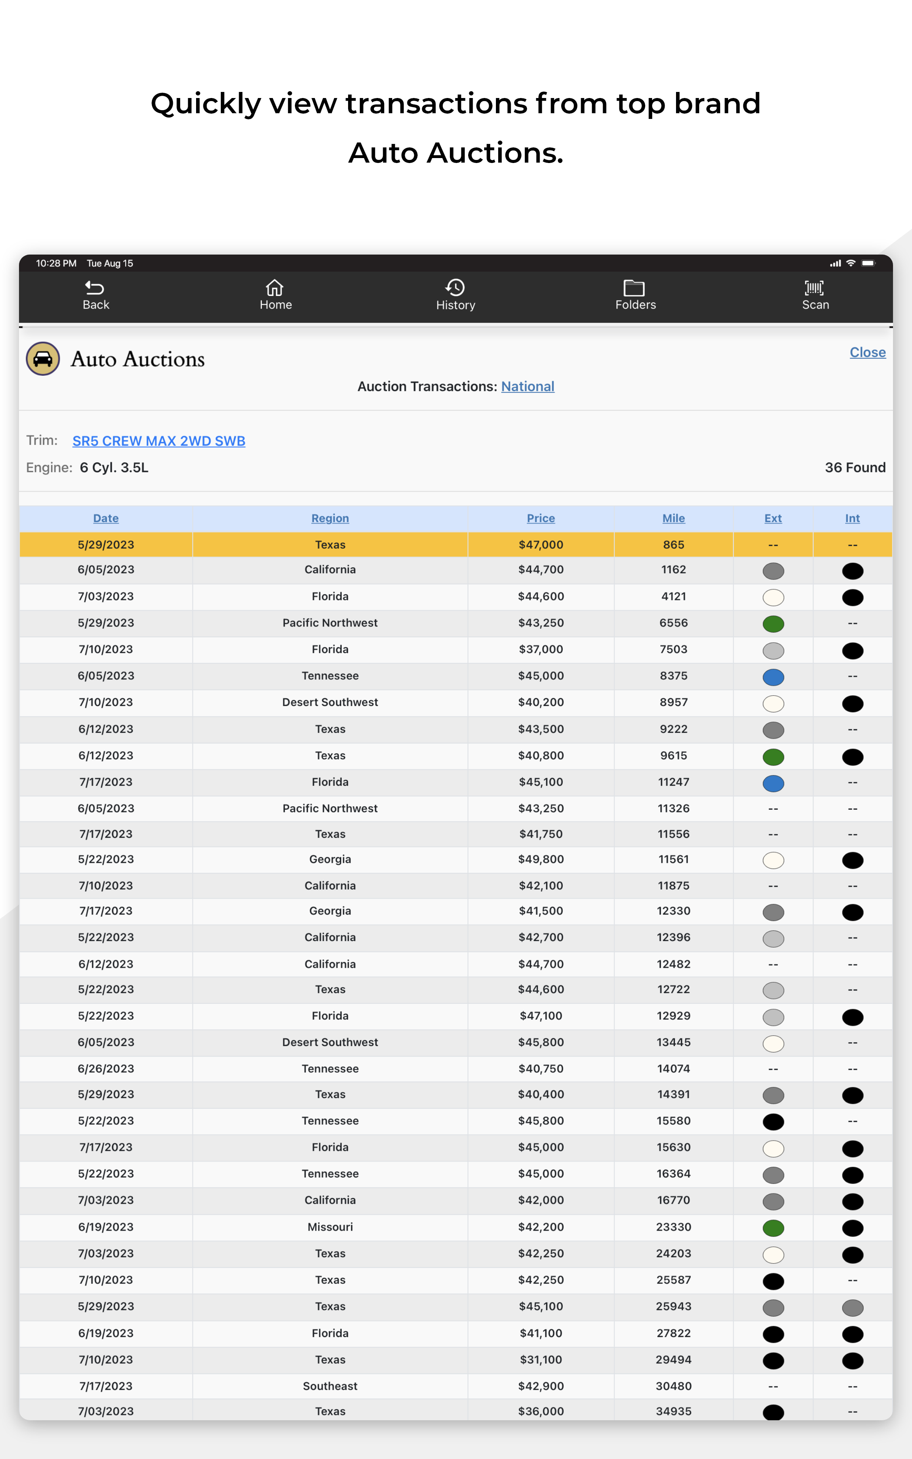Image resolution: width=912 pixels, height=1459 pixels.
Task: Select the $49,800 price cell
Action: pos(541,859)
